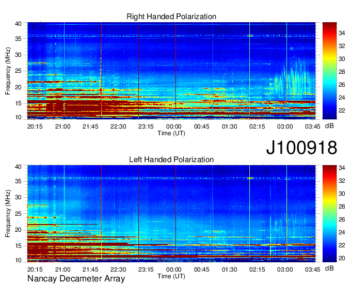Click the 01:30 time tick under Left Handed plot
Screen dimensions: 351x285
(230, 270)
